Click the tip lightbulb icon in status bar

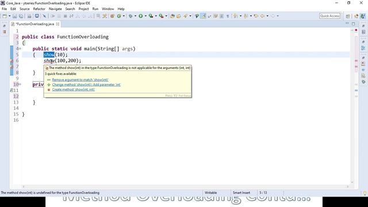tap(365, 193)
